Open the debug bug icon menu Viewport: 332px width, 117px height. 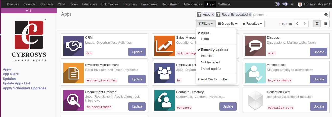[x=292, y=4]
